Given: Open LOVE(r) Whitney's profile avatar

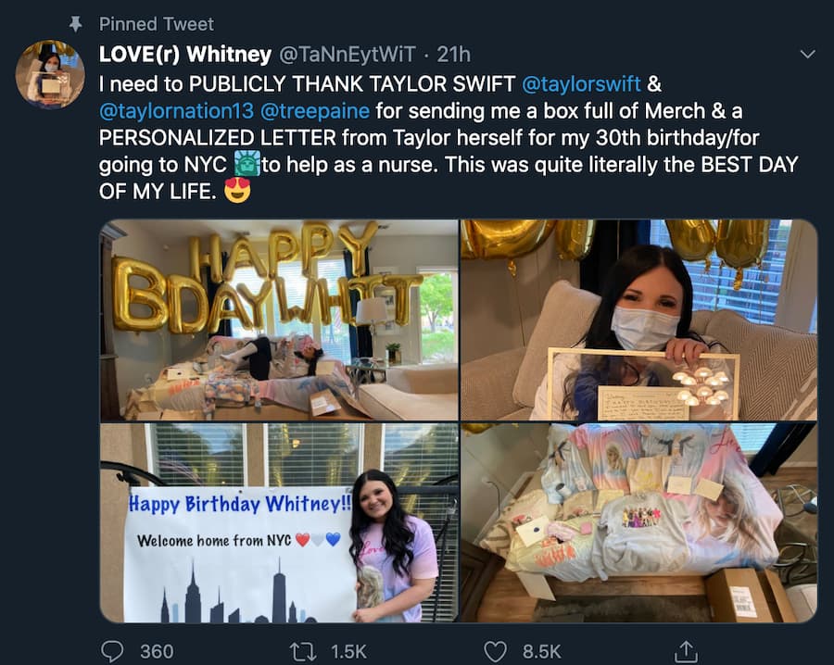Looking at the screenshot, I should pos(50,74).
